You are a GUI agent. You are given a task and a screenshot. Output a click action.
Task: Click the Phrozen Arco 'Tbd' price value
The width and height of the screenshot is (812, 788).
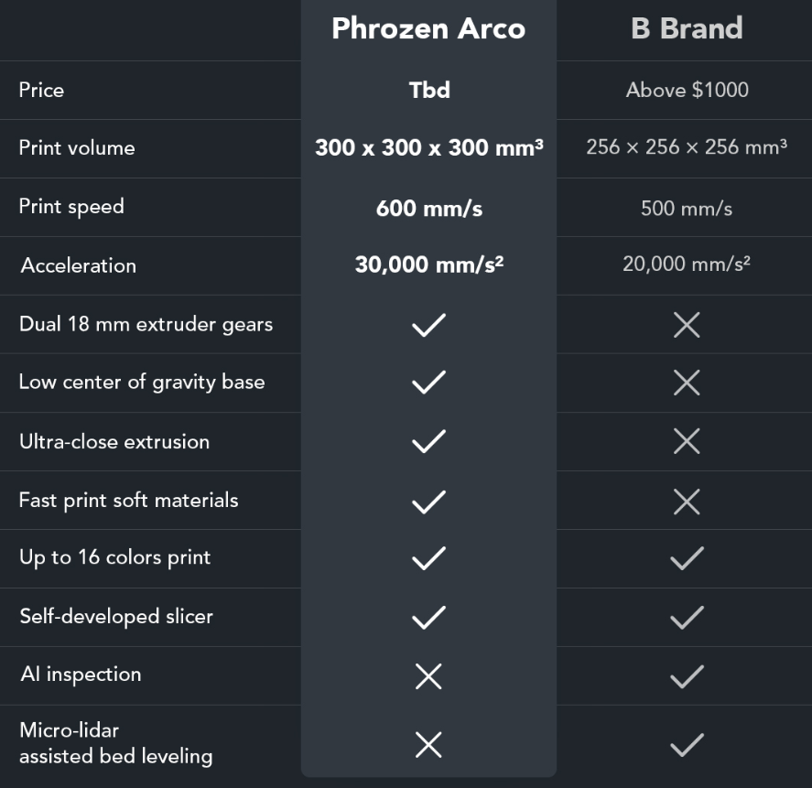pos(429,90)
